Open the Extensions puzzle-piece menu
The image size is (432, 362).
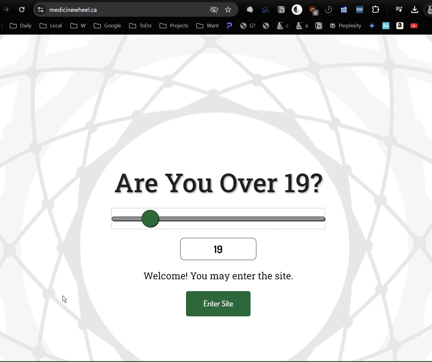coord(375,10)
